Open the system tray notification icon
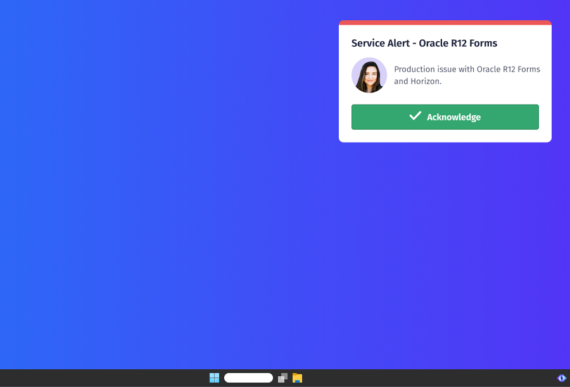This screenshot has height=387, width=570. point(561,378)
